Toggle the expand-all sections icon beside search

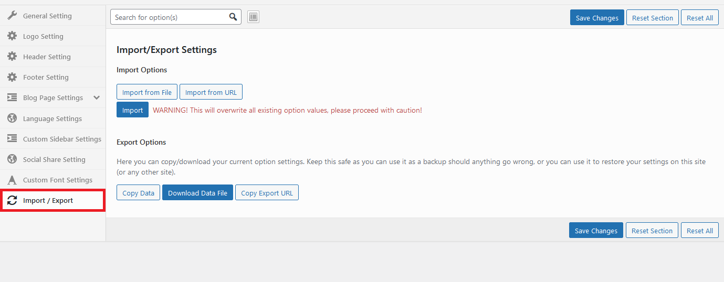(253, 17)
